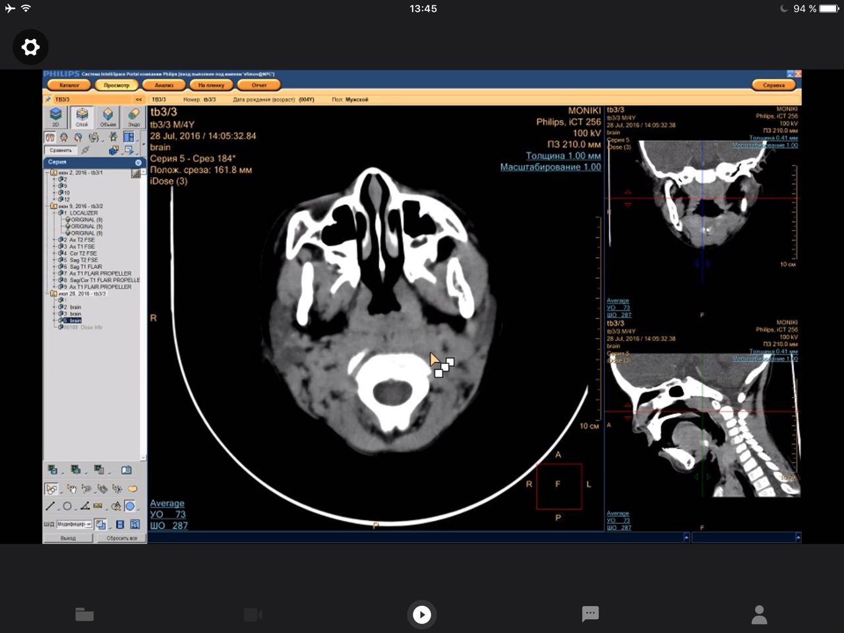This screenshot has height=633, width=844.
Task: Click the Выход exit button
Action: [x=68, y=538]
